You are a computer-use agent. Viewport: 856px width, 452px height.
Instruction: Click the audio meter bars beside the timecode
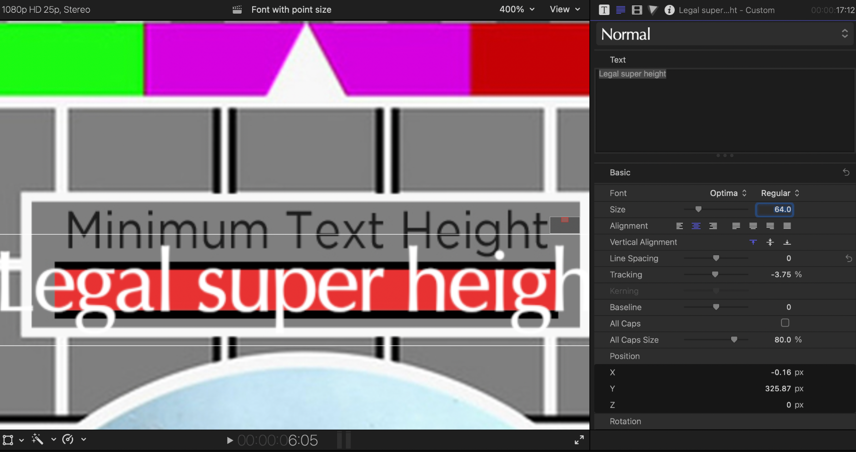(x=344, y=440)
